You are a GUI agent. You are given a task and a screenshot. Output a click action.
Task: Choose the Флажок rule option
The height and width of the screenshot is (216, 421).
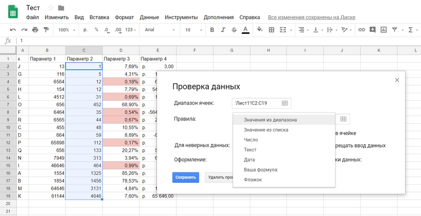[253, 179]
